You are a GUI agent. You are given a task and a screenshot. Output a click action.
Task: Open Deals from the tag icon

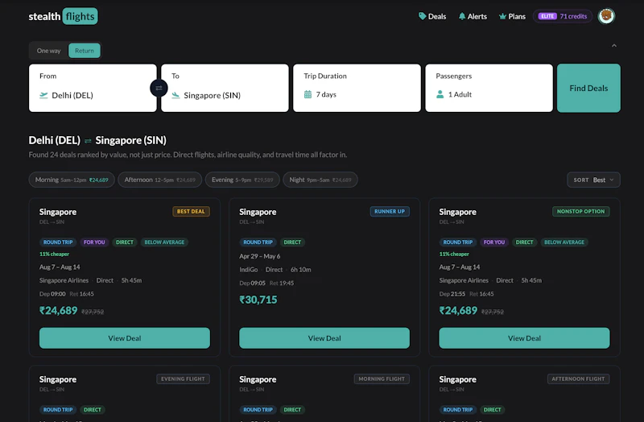(432, 16)
